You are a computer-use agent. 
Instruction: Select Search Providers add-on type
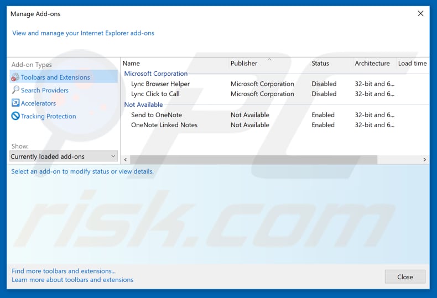point(45,90)
